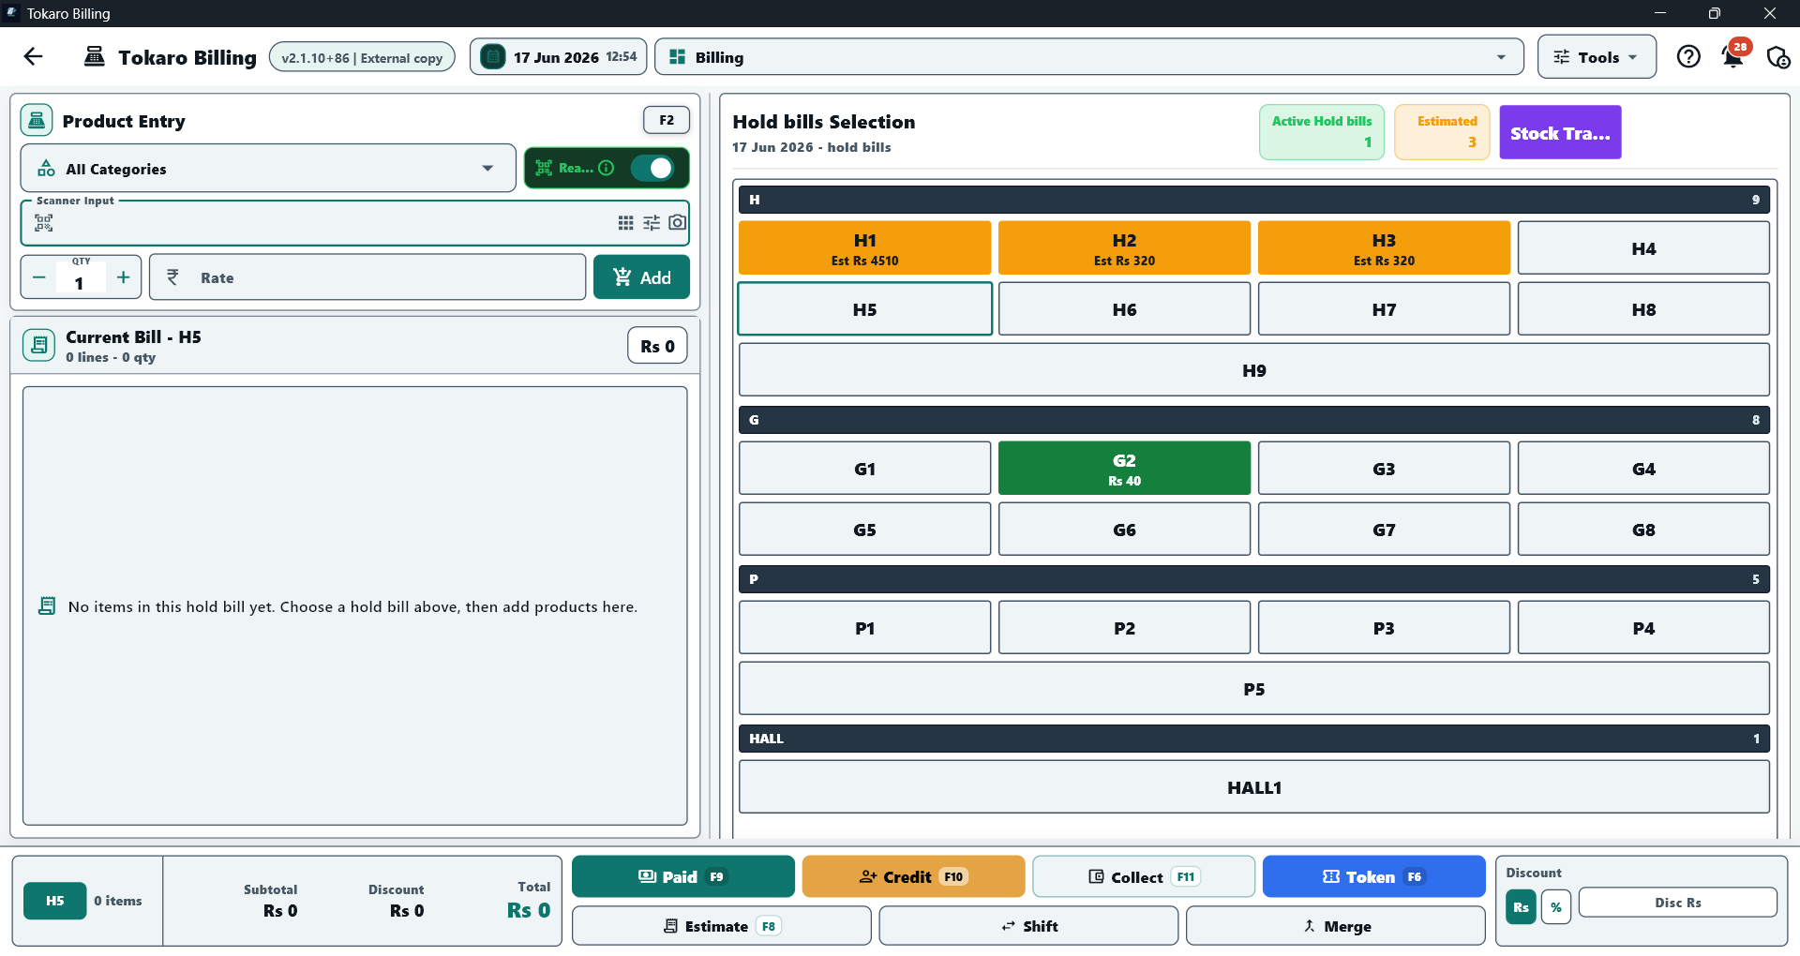Open the Billing mode dropdown
This screenshot has width=1800, height=956.
tap(1088, 57)
